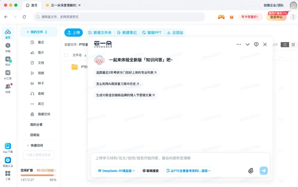The image size is (298, 187).
Task: Collapse the 云一朵 panel with chevron
Action: (247, 44)
